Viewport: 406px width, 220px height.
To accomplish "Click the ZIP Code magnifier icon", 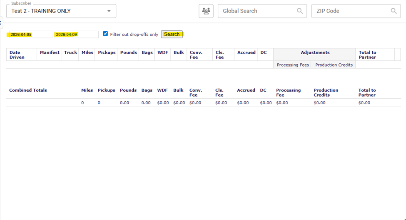I will (393, 11).
